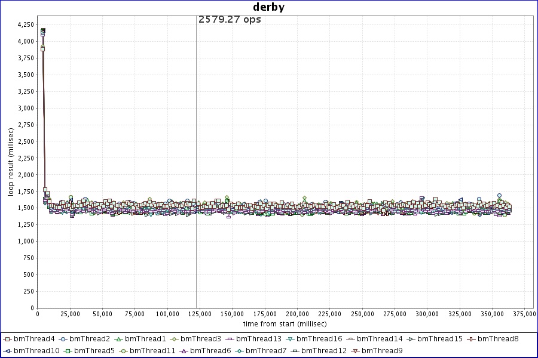Viewport: 538px width, 358px height.
Task: Click the 'derby' chart title
Action: 269,7
